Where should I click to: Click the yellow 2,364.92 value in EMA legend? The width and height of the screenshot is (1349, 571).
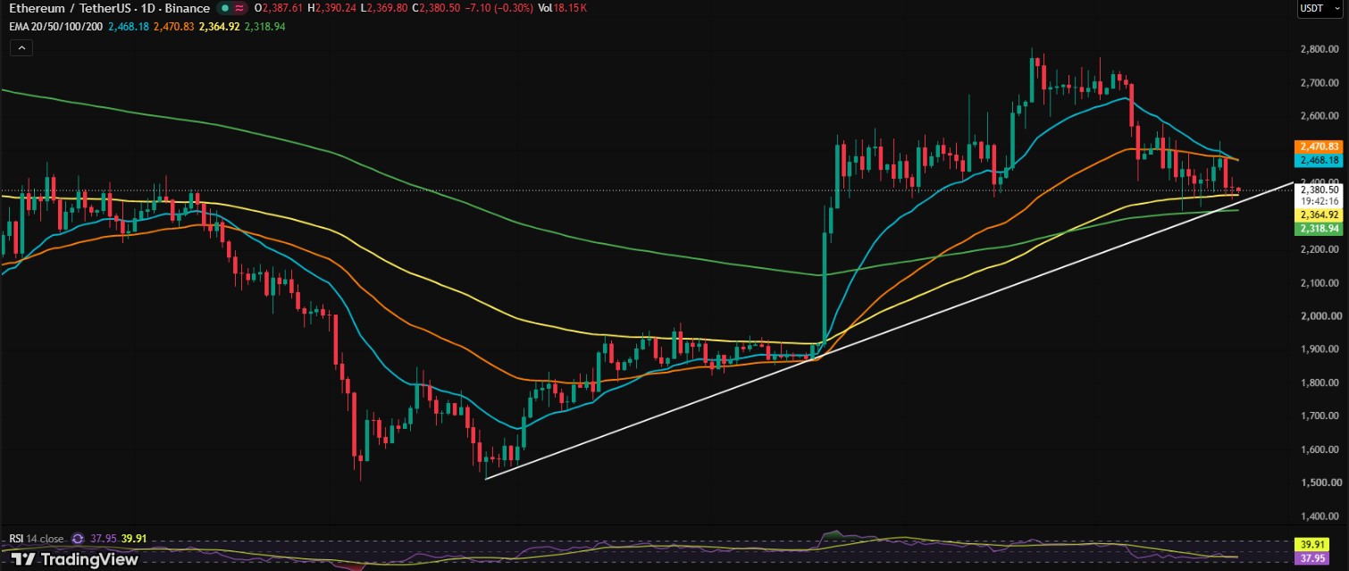[x=219, y=26]
